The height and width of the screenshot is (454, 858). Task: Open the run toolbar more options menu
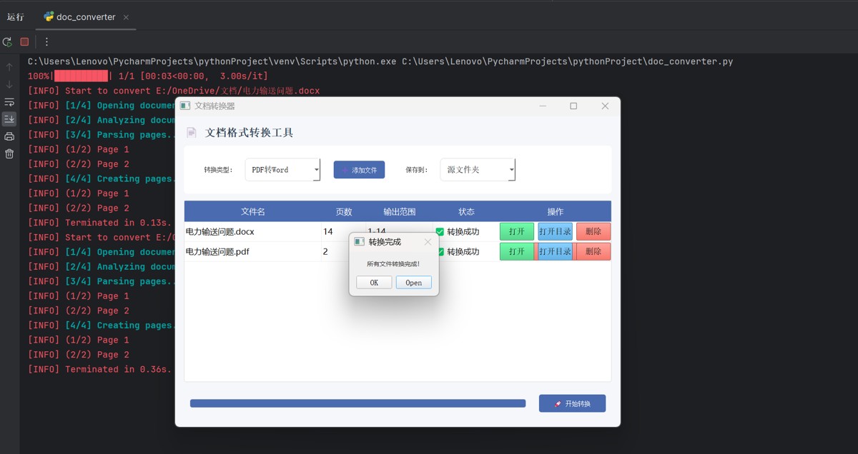(47, 42)
